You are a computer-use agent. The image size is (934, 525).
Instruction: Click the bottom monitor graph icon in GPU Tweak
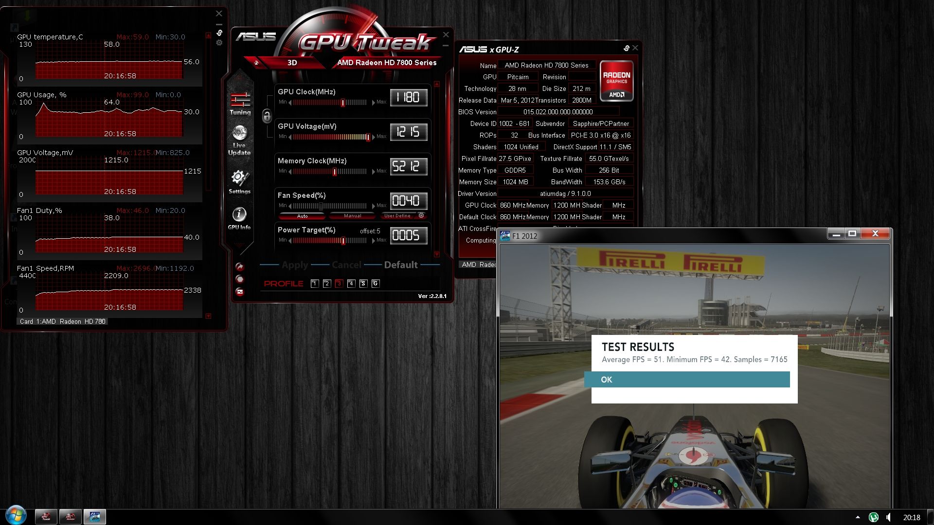(x=239, y=292)
